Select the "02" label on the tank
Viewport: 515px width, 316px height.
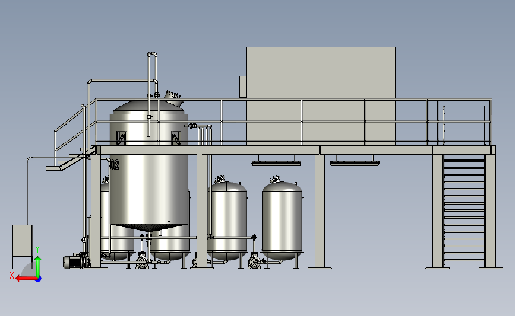(x=114, y=165)
